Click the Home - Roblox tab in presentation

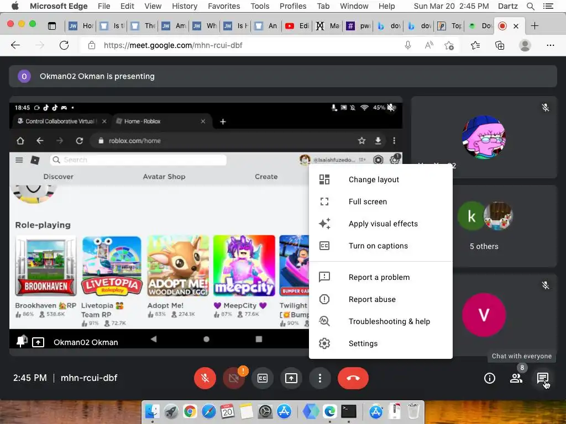161,121
